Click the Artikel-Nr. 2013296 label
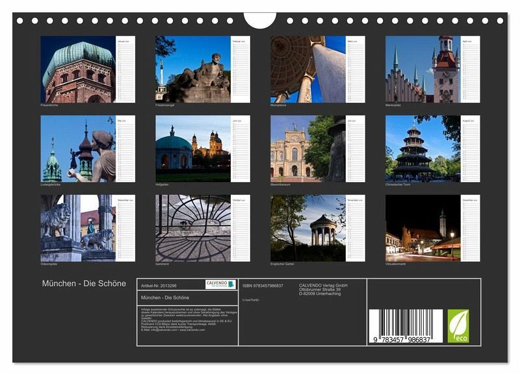Image resolution: width=520 pixels, height=375 pixels. click(x=159, y=285)
